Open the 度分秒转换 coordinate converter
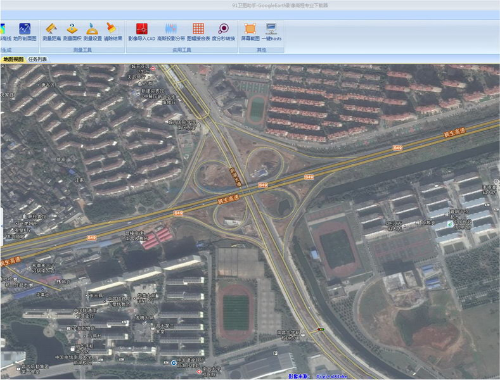Image resolution: width=500 pixels, height=380 pixels. pyautogui.click(x=223, y=32)
